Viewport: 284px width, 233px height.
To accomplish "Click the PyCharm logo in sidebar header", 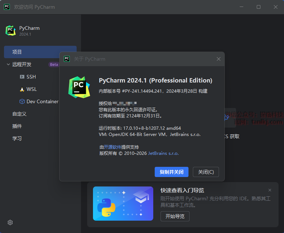I will coord(11,31).
